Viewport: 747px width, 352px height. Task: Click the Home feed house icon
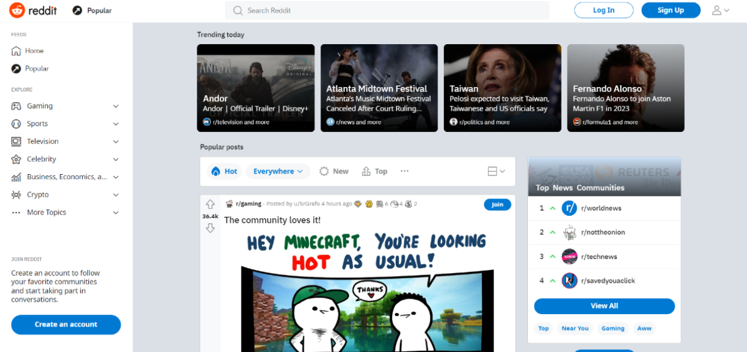(16, 51)
